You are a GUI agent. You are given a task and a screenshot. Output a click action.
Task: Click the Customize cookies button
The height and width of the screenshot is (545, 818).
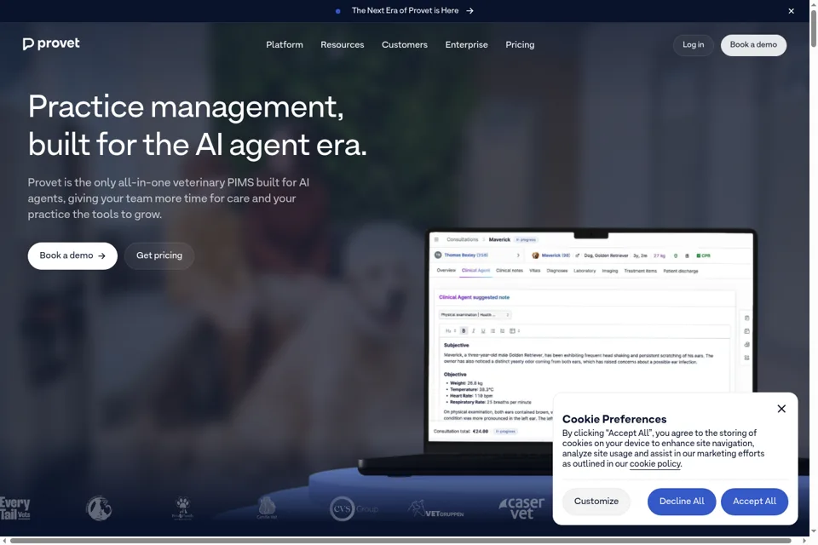pos(596,502)
